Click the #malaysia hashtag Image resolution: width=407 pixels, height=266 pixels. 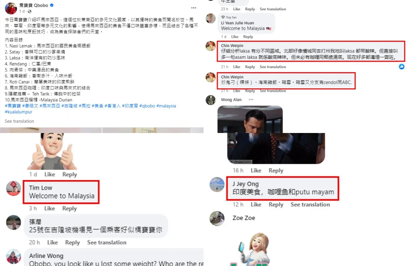point(166,106)
